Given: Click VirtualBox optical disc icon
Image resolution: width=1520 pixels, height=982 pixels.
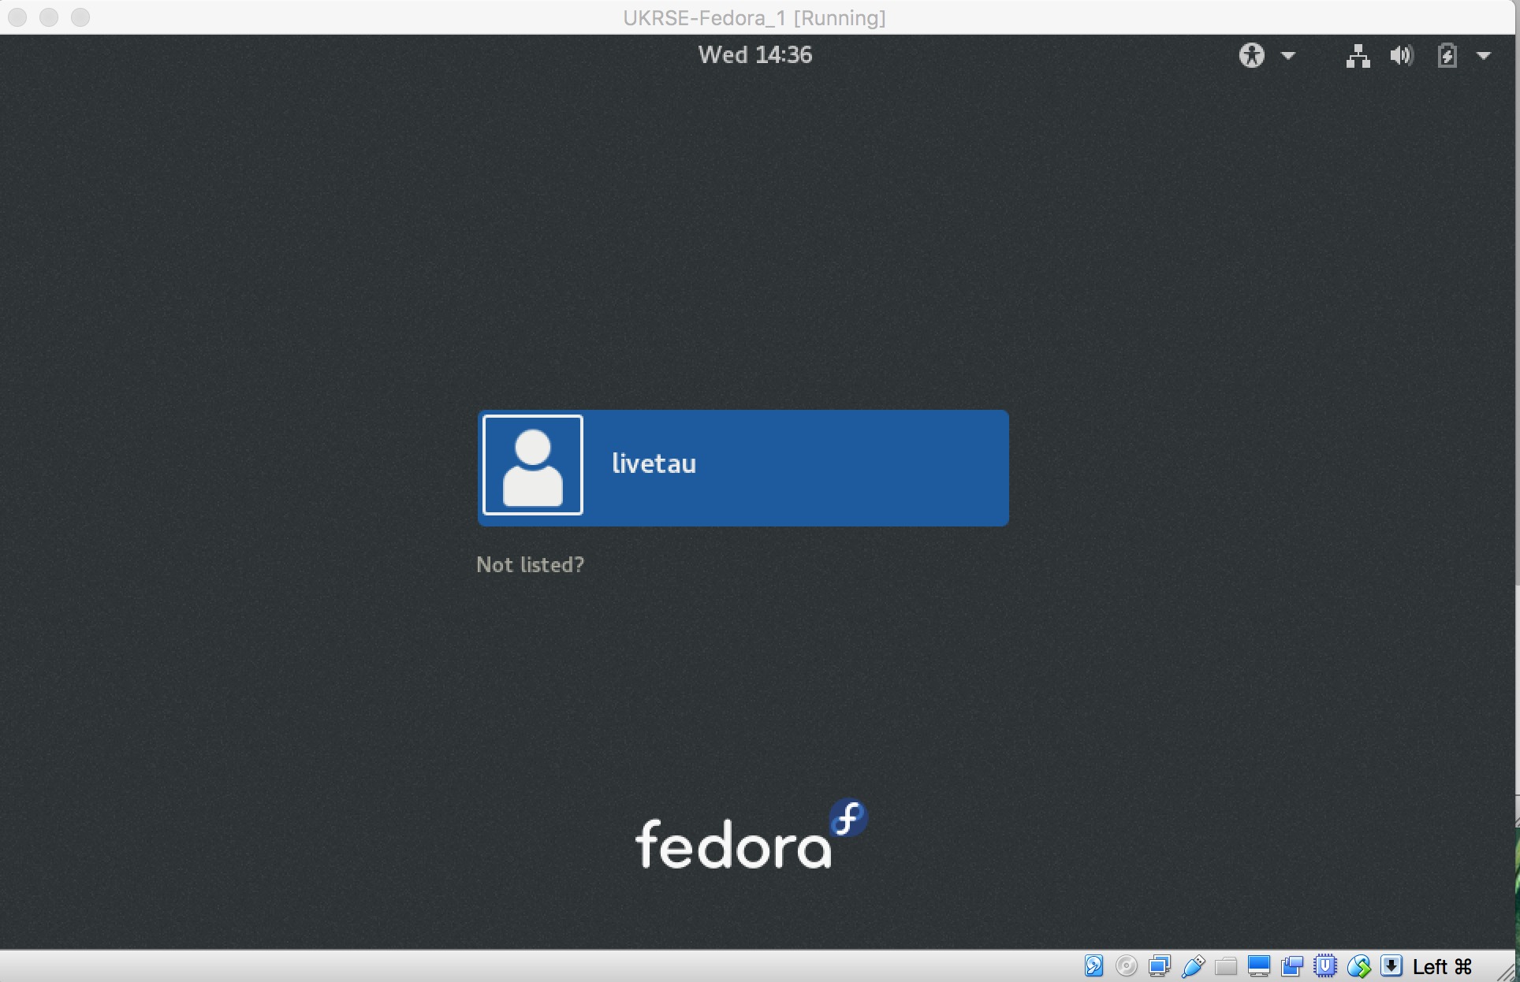Looking at the screenshot, I should [1127, 965].
